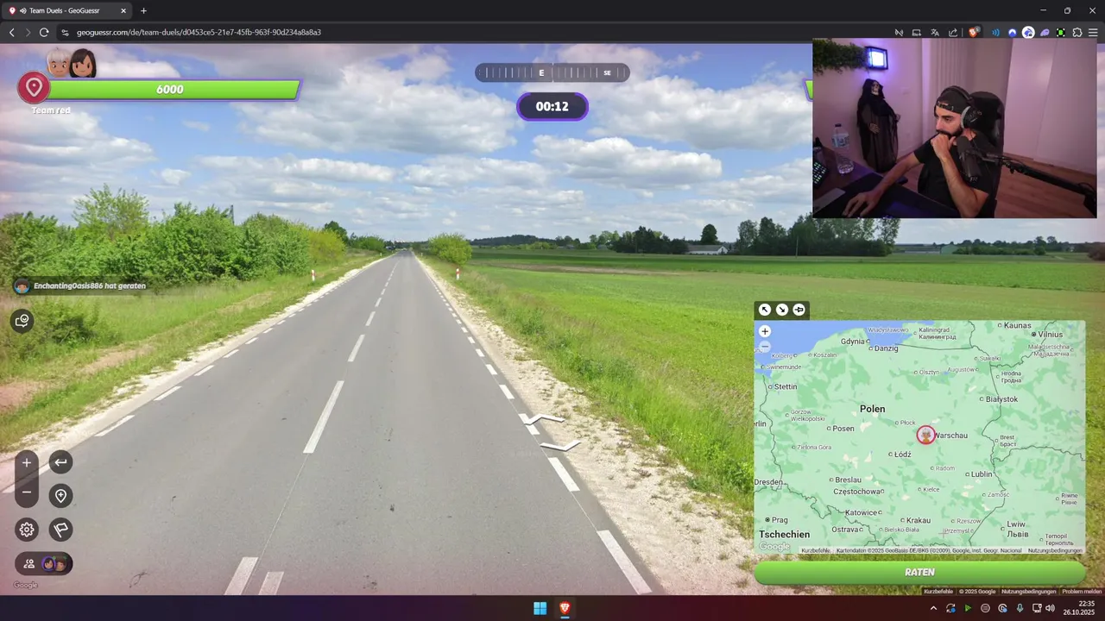Open the clock showing 22:35
This screenshot has height=621, width=1105.
pyautogui.click(x=1080, y=608)
